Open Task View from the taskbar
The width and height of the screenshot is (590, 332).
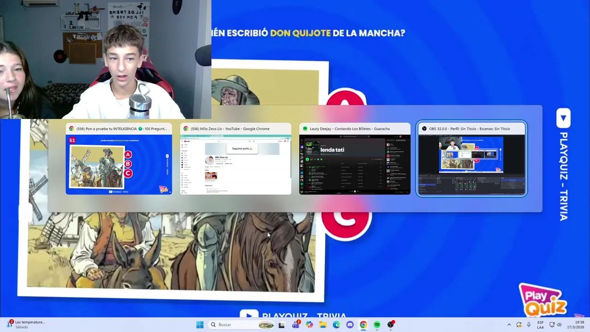click(x=282, y=325)
